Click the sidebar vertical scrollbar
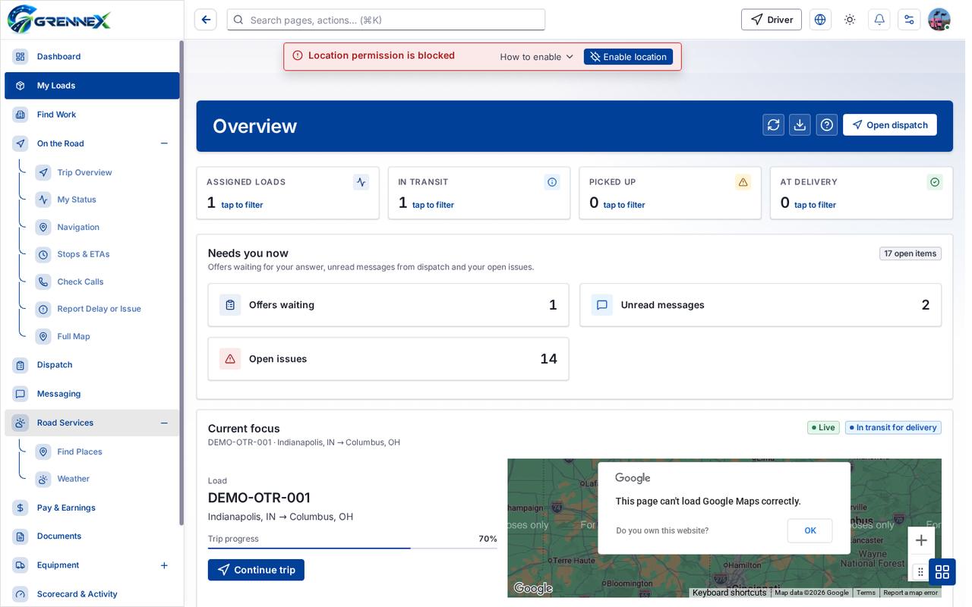972x607 pixels. pos(181,282)
